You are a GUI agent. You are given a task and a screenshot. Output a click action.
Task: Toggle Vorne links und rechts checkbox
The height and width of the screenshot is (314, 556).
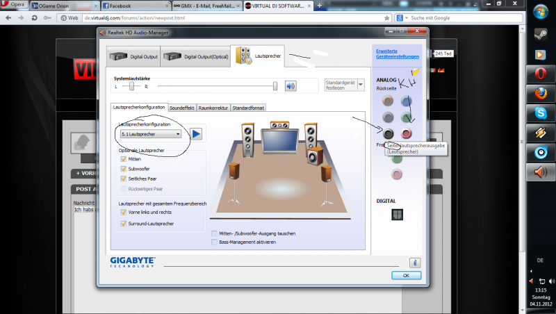[x=124, y=212]
